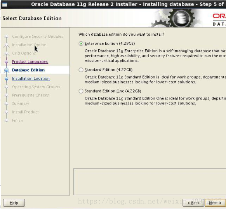226x209 pixels.
Task: Click the Standard Edition description paragraph
Action: click(155, 80)
